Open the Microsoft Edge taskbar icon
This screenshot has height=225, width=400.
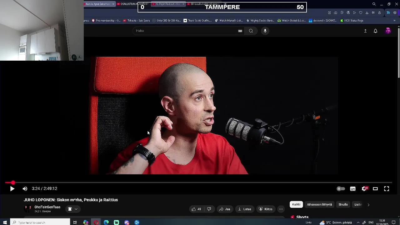[106, 222]
